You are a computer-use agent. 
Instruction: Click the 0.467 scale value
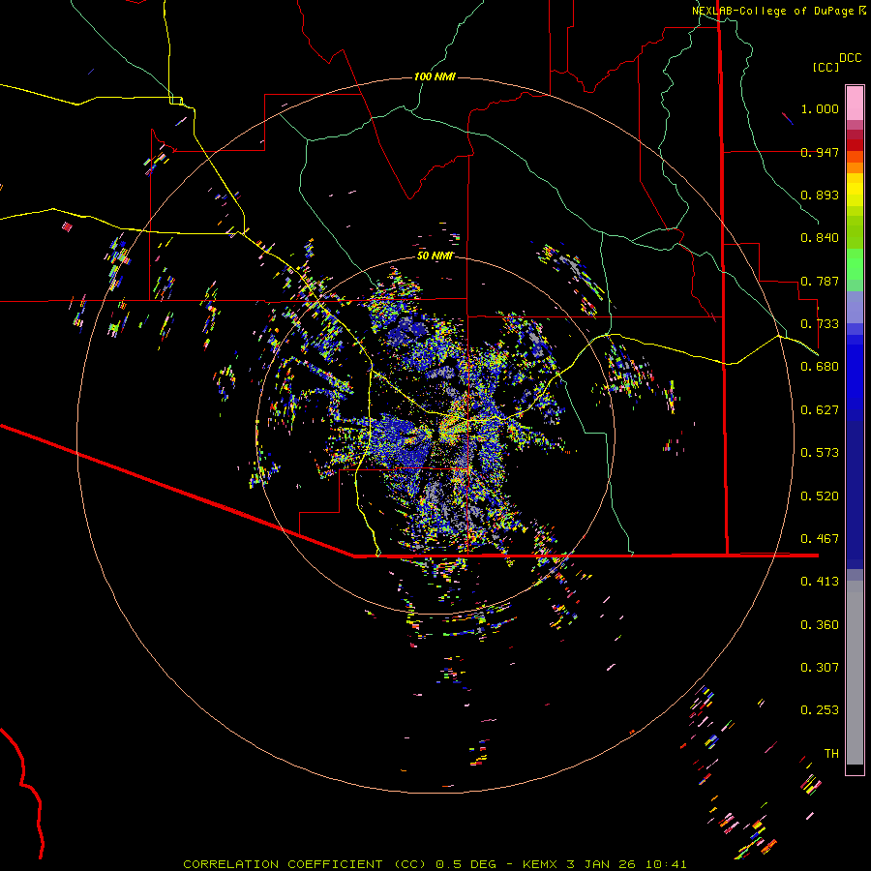820,539
